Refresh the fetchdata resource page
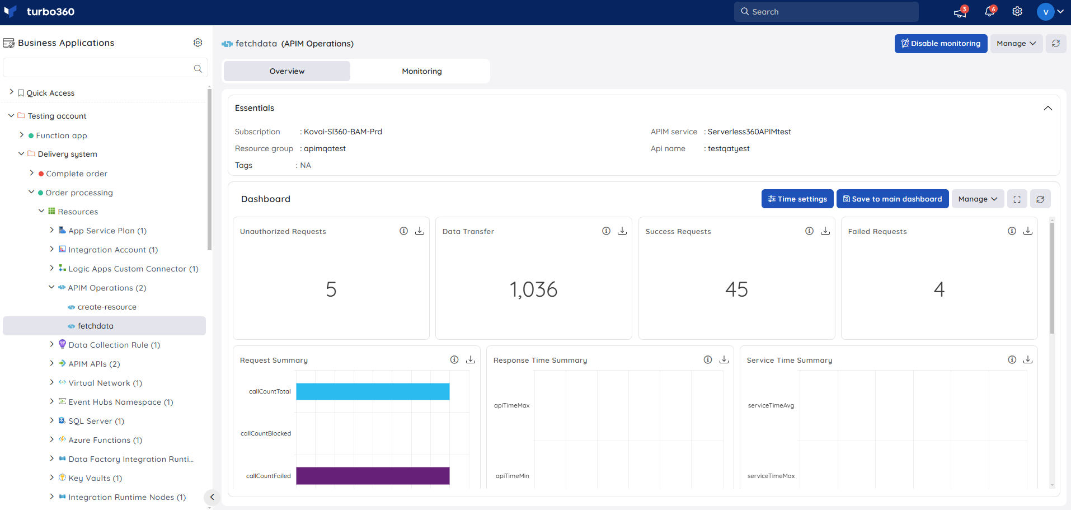Screen dimensions: 1071x510 pos(1056,43)
